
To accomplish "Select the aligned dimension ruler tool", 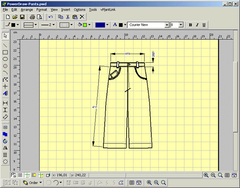I will pyautogui.click(x=5, y=117).
